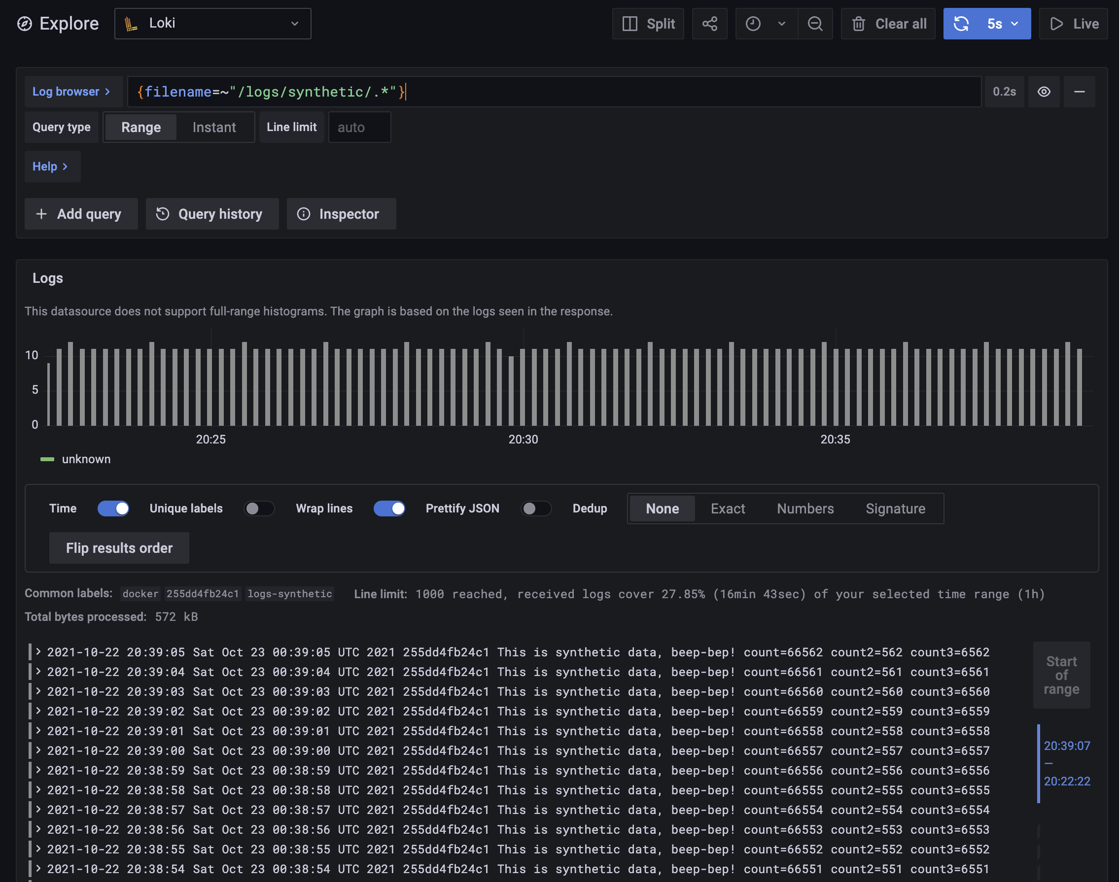
Task: Expand the Log browser
Action: (x=72, y=92)
